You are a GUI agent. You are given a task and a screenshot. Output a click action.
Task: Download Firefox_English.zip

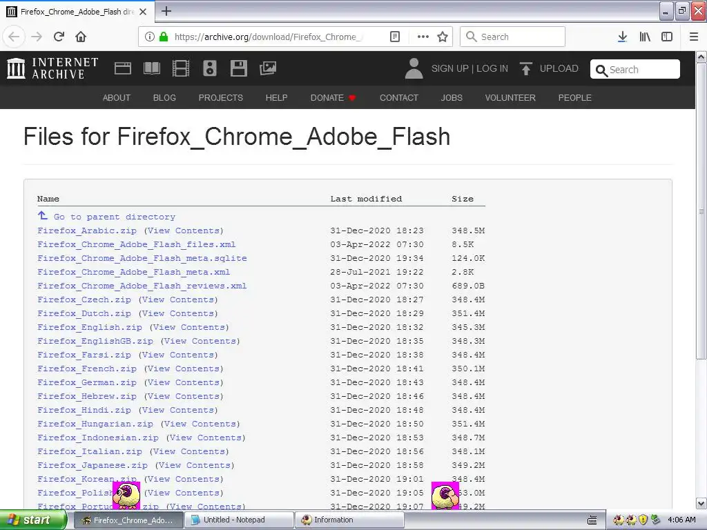coord(89,327)
